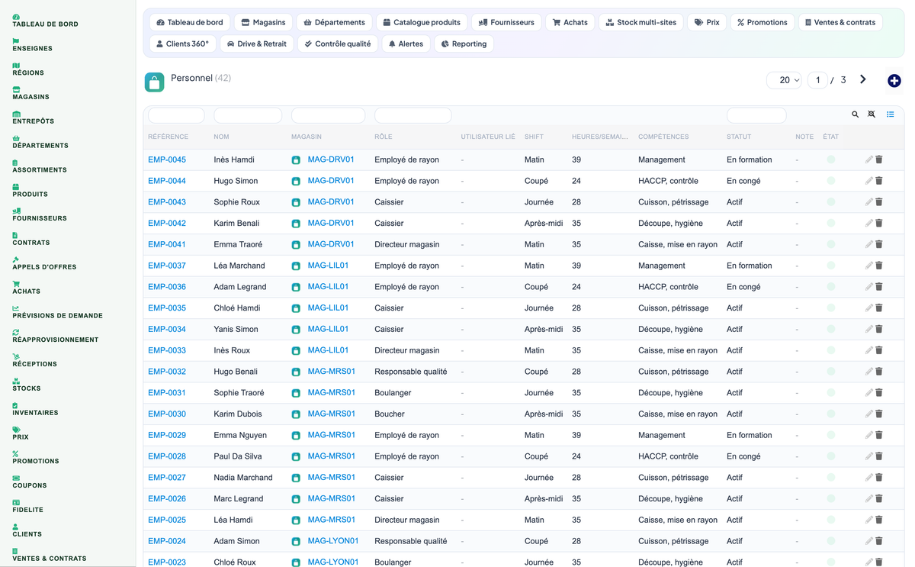Image resolution: width=915 pixels, height=567 pixels.
Task: Click the Nom filter input field
Action: (x=248, y=115)
